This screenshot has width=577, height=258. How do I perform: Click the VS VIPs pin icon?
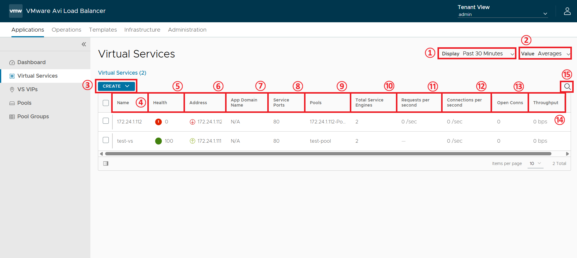tap(12, 90)
